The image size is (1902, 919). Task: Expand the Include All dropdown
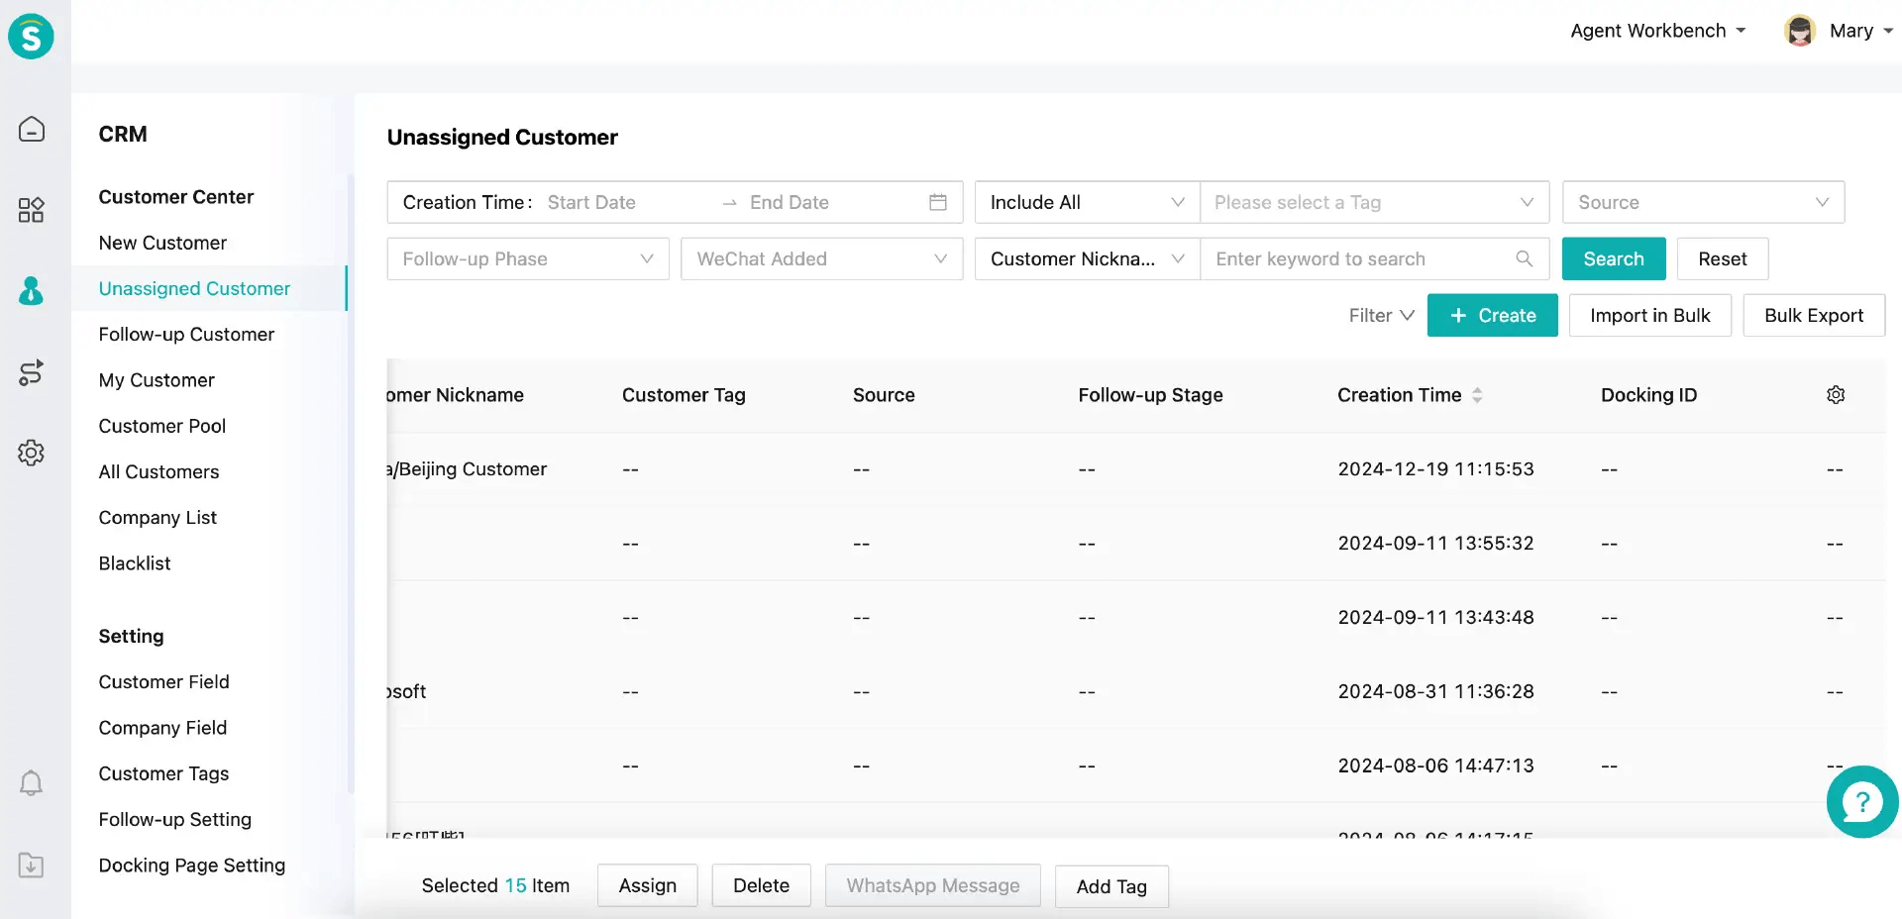(x=1087, y=202)
